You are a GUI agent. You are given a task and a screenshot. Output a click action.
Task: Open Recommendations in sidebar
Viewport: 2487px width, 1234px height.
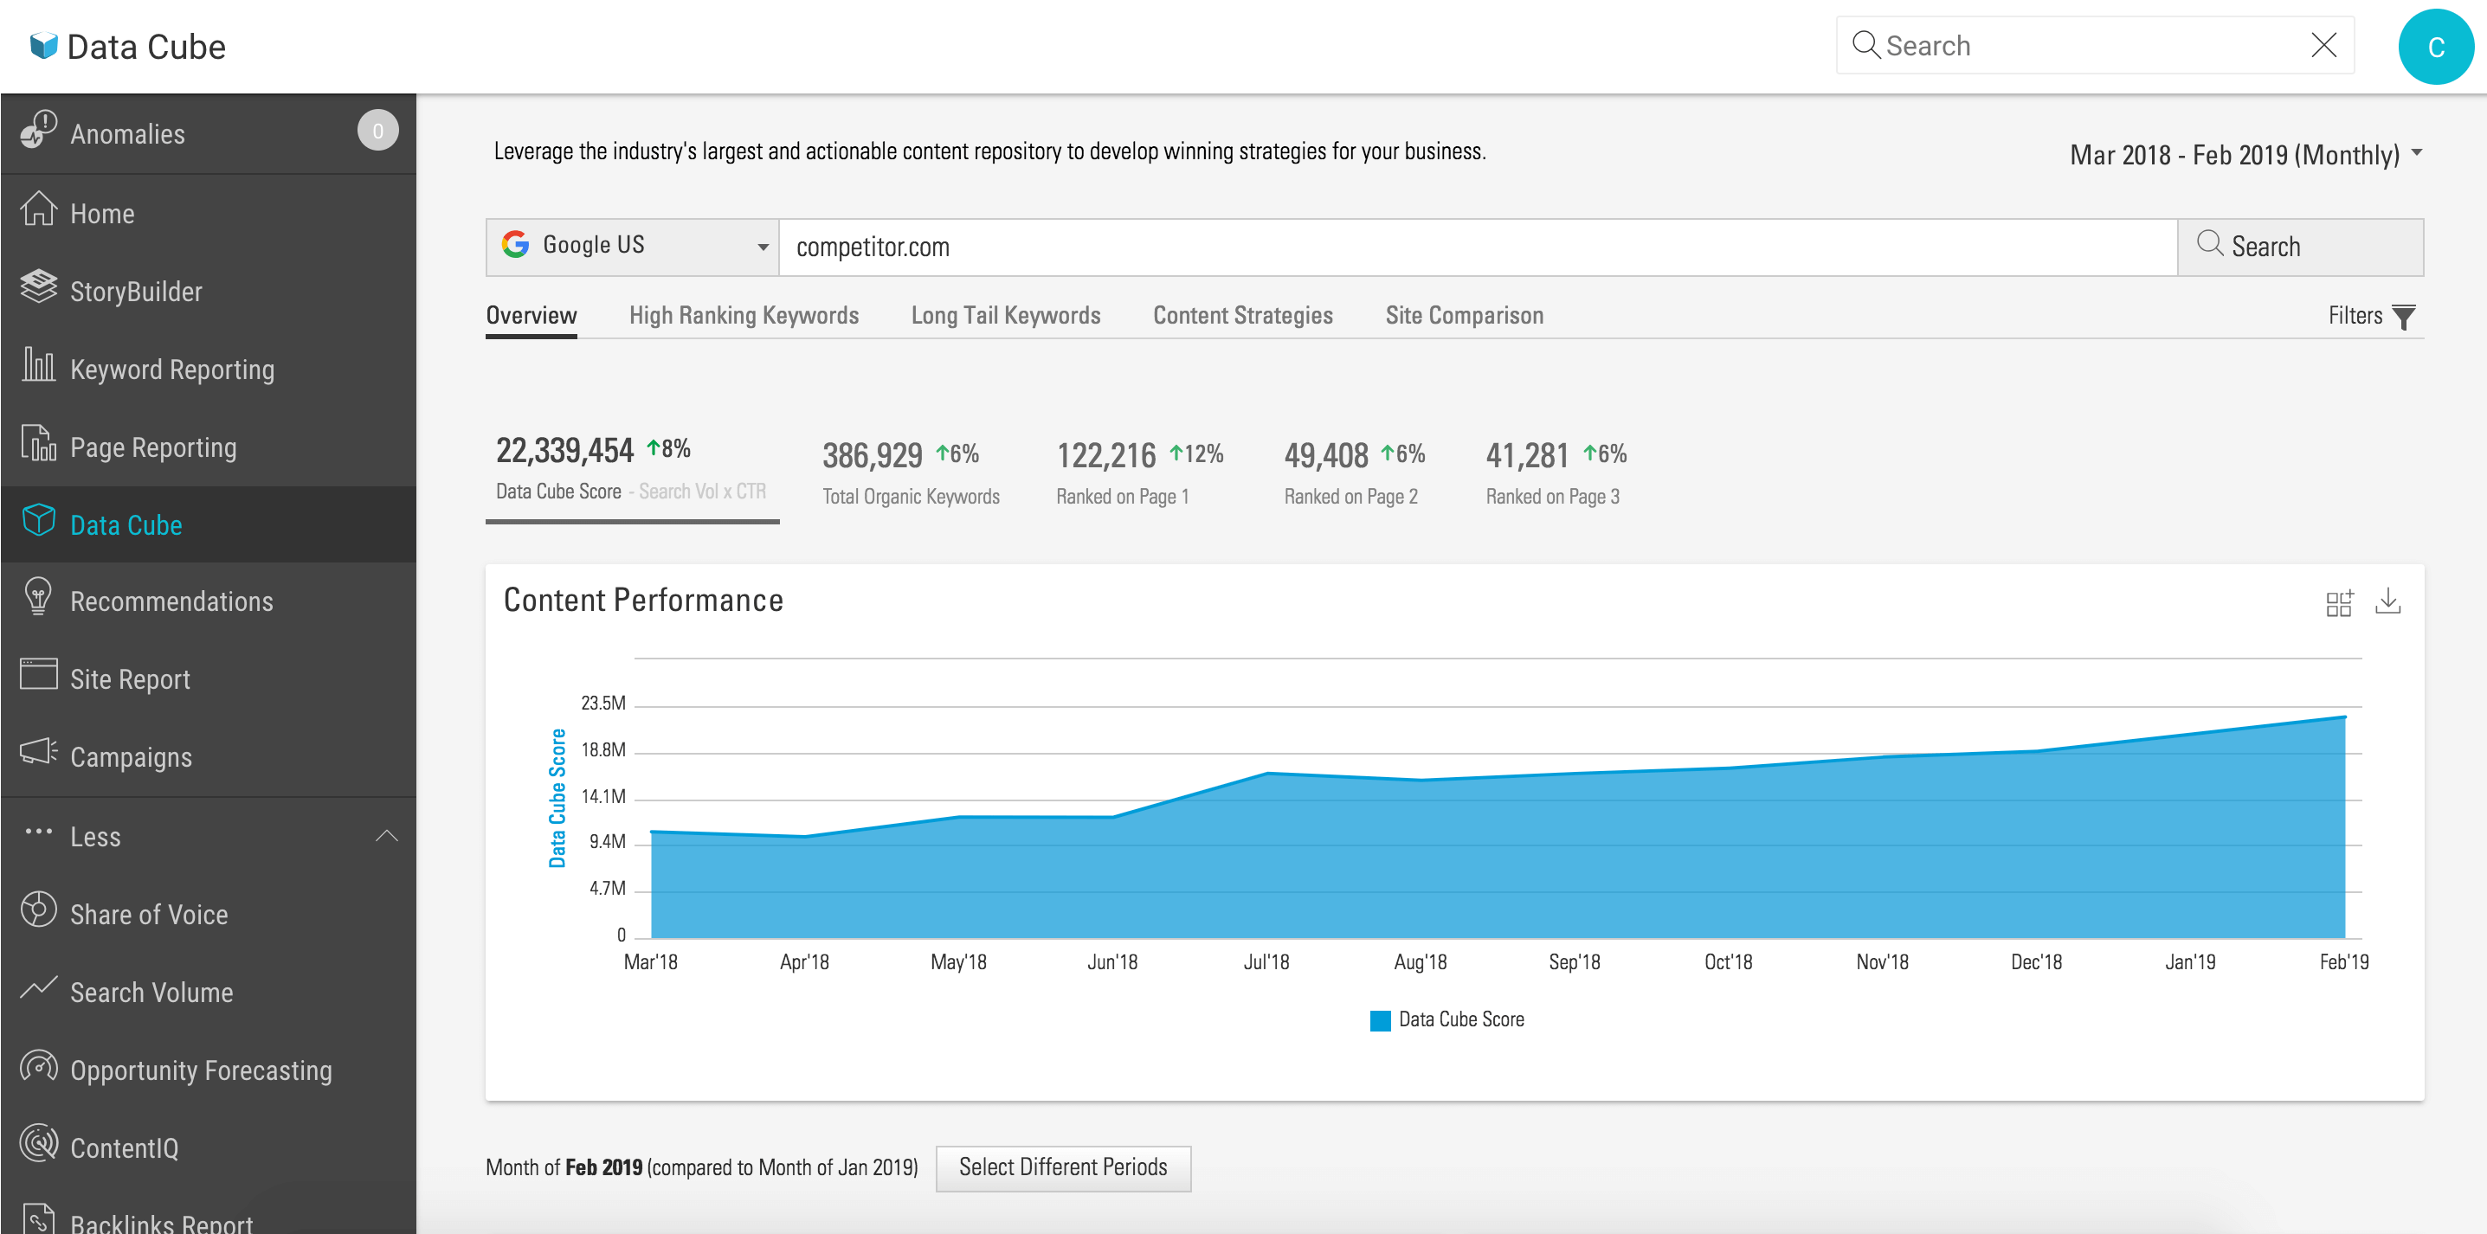[x=209, y=601]
